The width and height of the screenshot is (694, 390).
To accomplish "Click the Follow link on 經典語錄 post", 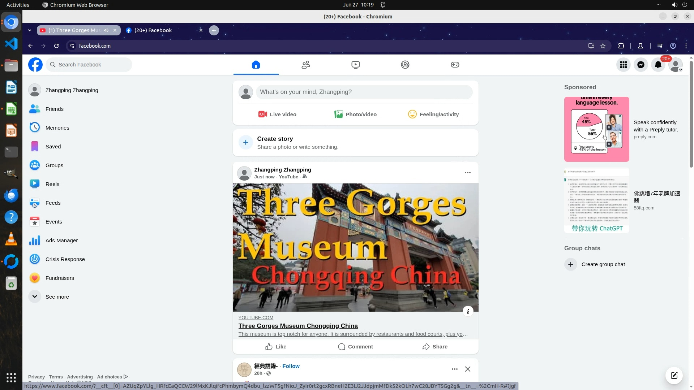I will (291, 366).
